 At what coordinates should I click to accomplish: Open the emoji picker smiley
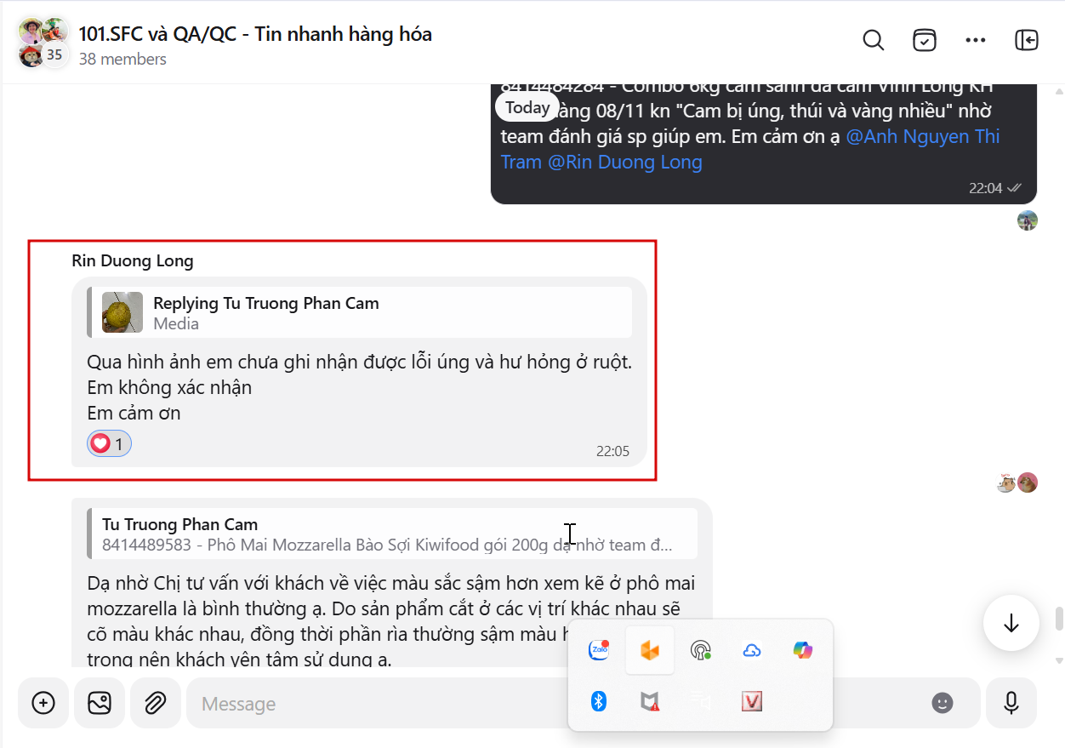[942, 703]
